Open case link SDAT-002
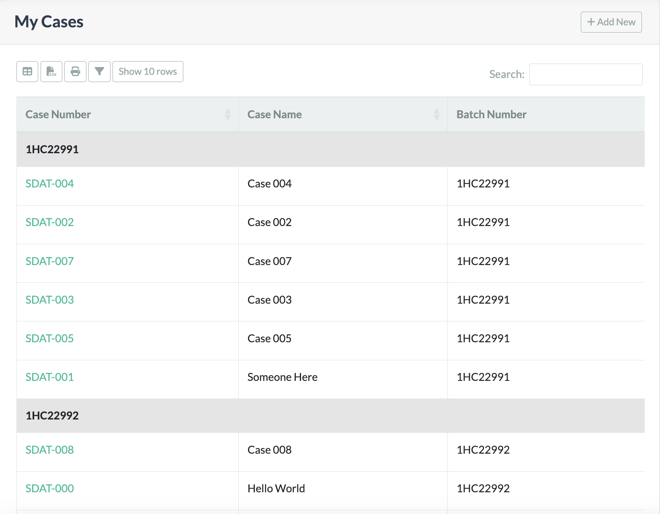Viewport: 660px width, 514px height. 49,222
